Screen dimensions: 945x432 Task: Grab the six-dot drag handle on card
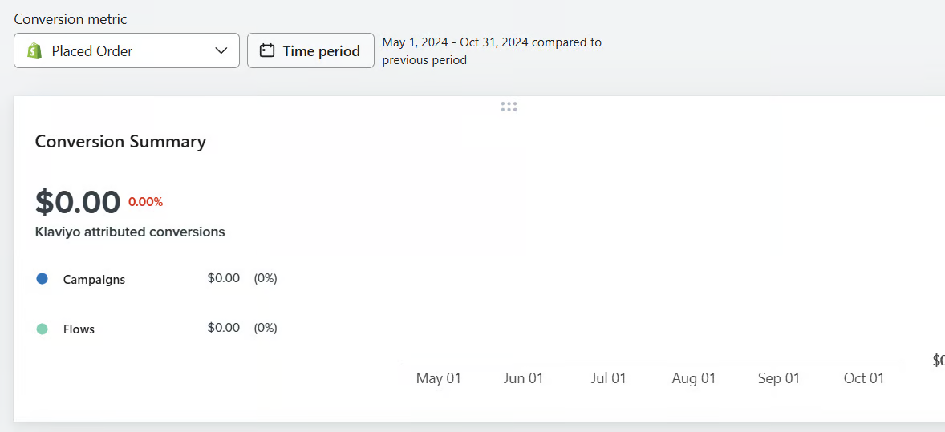pyautogui.click(x=509, y=107)
